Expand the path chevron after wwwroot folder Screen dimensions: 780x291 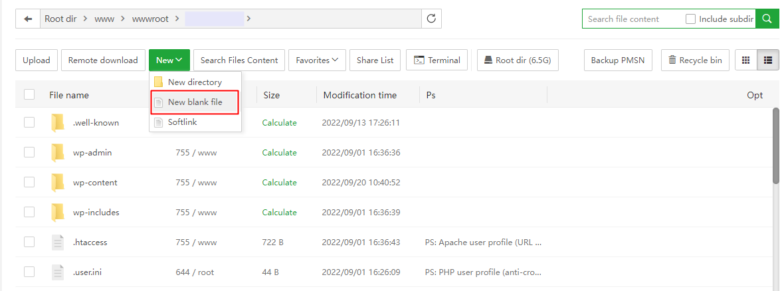(x=248, y=19)
